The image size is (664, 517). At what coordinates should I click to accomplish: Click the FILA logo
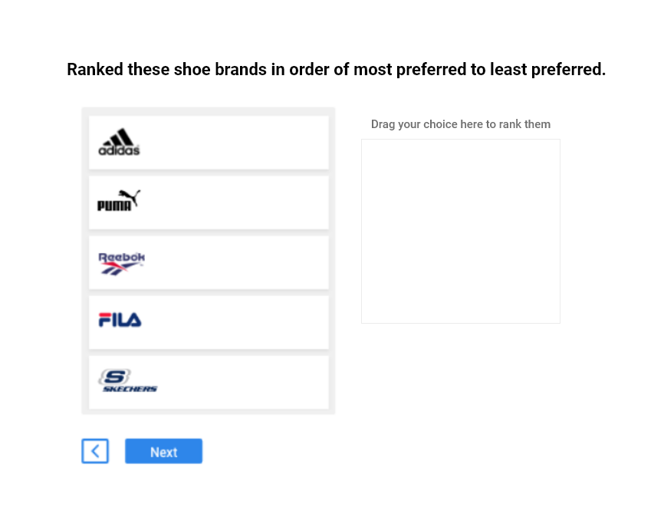coord(120,320)
